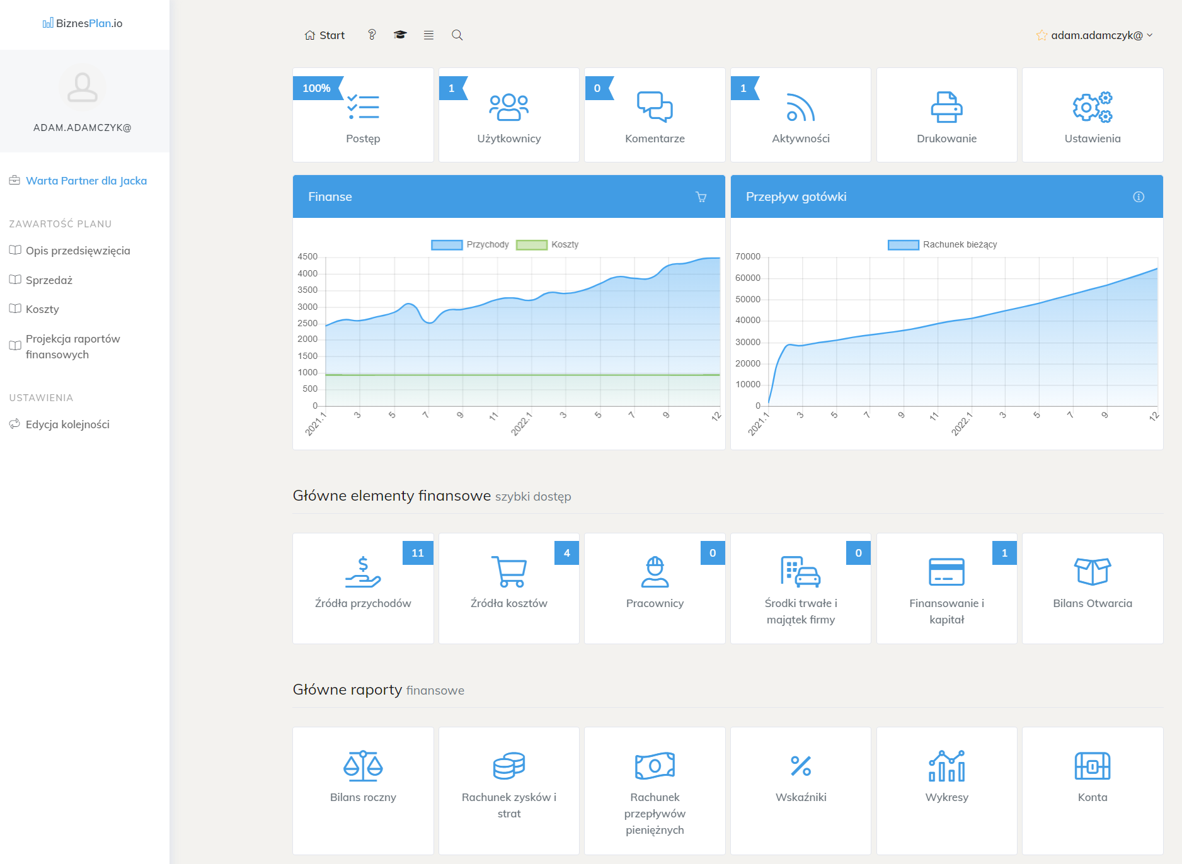Open the Aktywności activity feed tile
The height and width of the screenshot is (864, 1182).
pos(801,115)
